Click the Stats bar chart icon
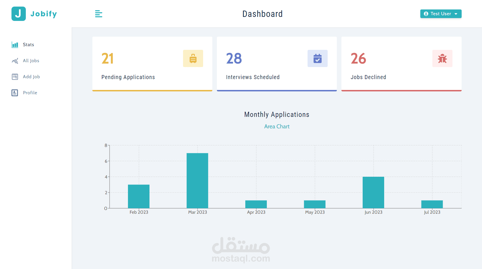482x269 pixels. [x=15, y=45]
